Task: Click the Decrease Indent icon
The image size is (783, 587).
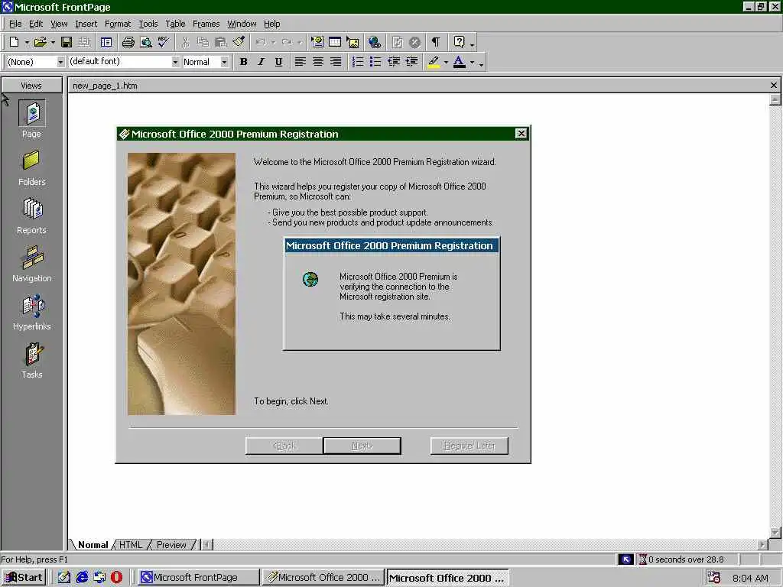Action: pyautogui.click(x=394, y=62)
